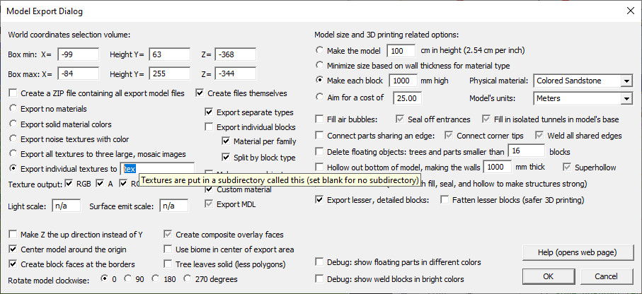This screenshot has width=642, height=294.
Task: Click the texture subdirectory name field
Action: tap(157, 169)
